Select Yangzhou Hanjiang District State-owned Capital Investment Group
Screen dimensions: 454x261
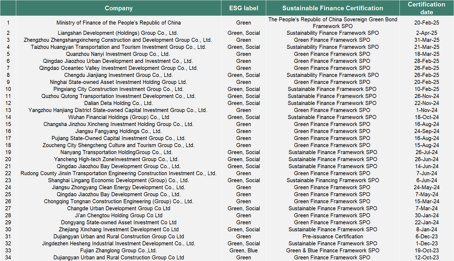(118, 110)
